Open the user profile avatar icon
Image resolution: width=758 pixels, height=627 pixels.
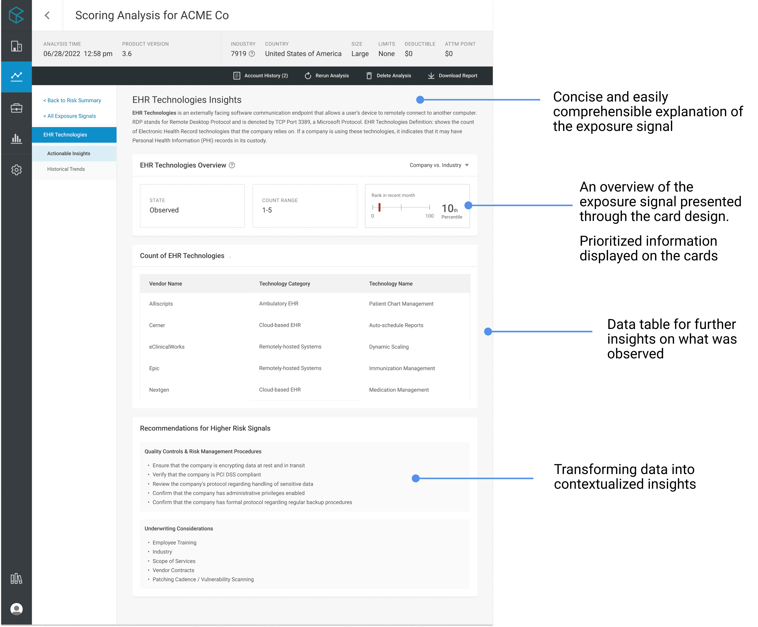16,609
